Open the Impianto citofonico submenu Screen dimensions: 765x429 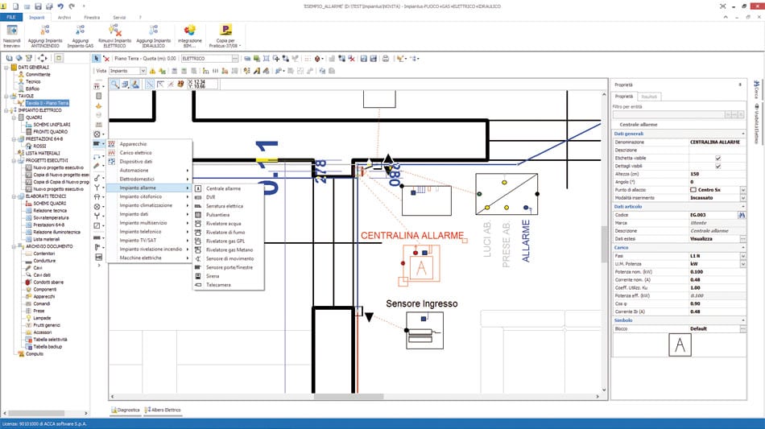pos(149,196)
